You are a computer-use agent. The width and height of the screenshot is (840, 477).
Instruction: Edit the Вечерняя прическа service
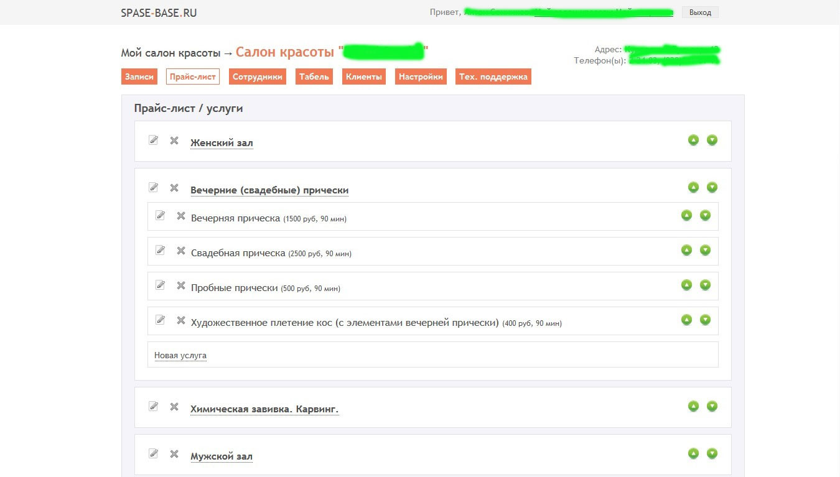point(161,215)
